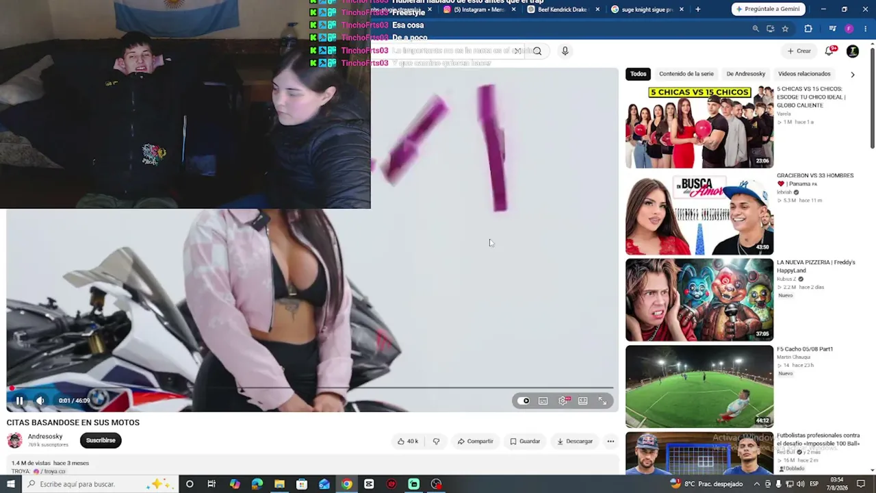The height and width of the screenshot is (493, 876).
Task: Save video with Guardar button
Action: 525,441
